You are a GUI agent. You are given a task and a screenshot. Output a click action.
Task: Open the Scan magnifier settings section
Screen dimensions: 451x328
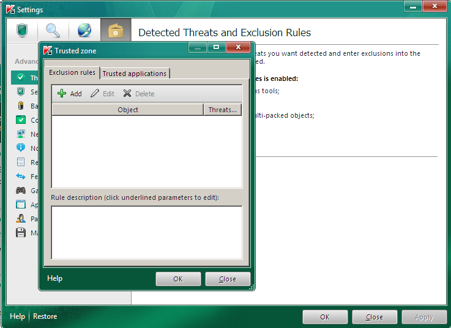click(x=53, y=31)
